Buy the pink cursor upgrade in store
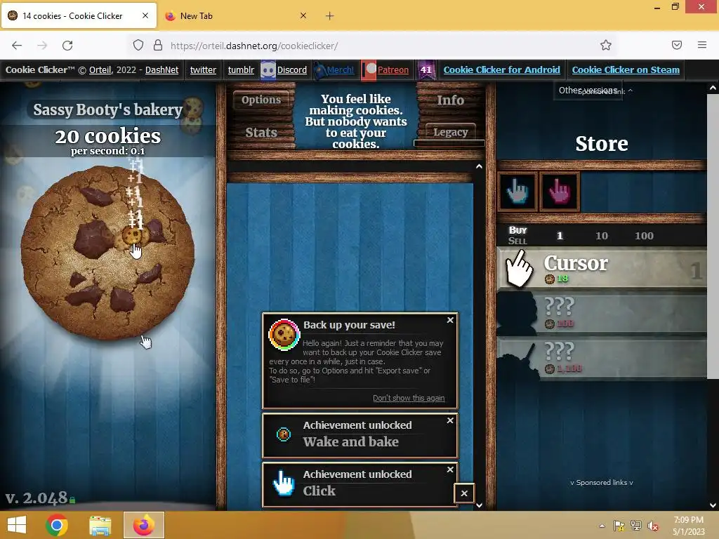Viewport: 719px width, 539px height. pyautogui.click(x=560, y=192)
